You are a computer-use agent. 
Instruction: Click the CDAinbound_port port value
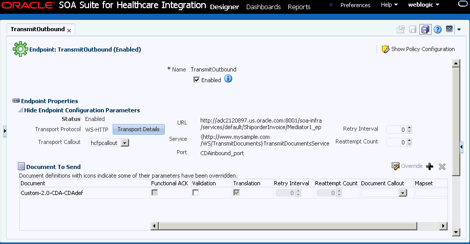click(x=222, y=153)
